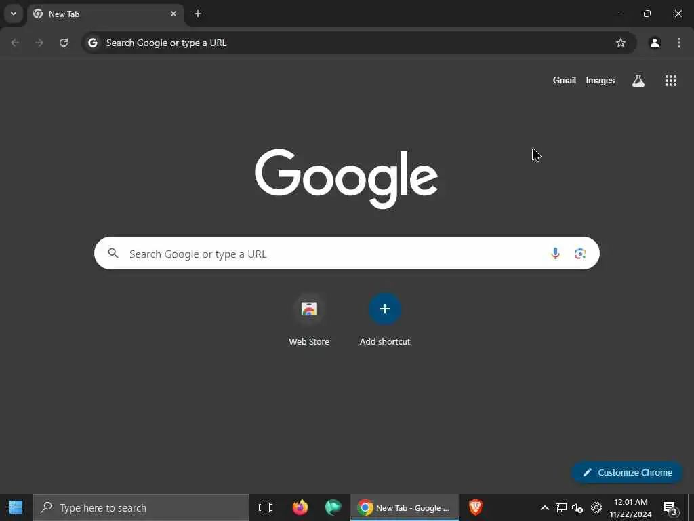Viewport: 694px width, 521px height.
Task: Select the Chrome New Tab taskbar item
Action: (x=405, y=507)
